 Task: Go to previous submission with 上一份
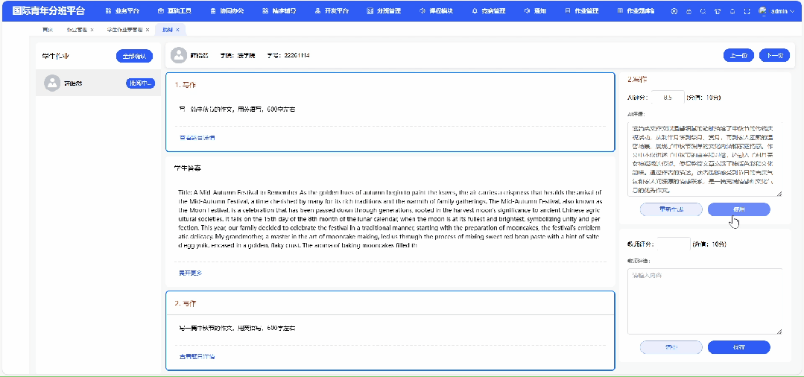(x=738, y=56)
